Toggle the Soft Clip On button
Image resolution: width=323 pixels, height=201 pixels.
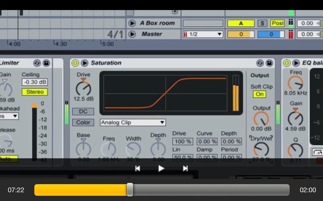[x=259, y=94]
